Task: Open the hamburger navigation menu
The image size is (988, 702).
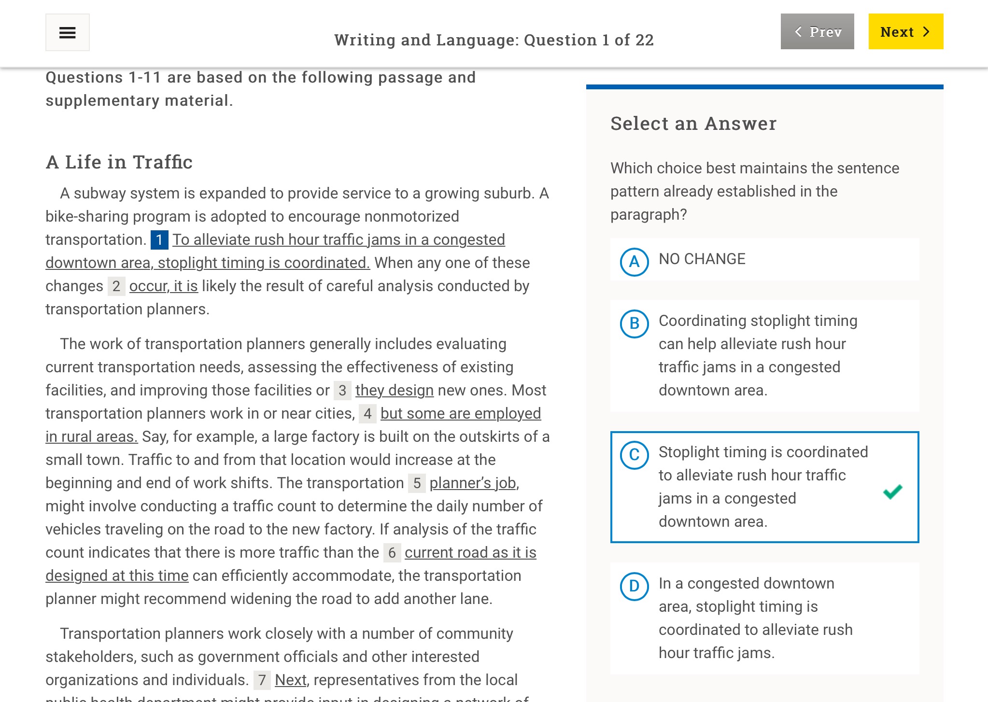Action: tap(68, 32)
